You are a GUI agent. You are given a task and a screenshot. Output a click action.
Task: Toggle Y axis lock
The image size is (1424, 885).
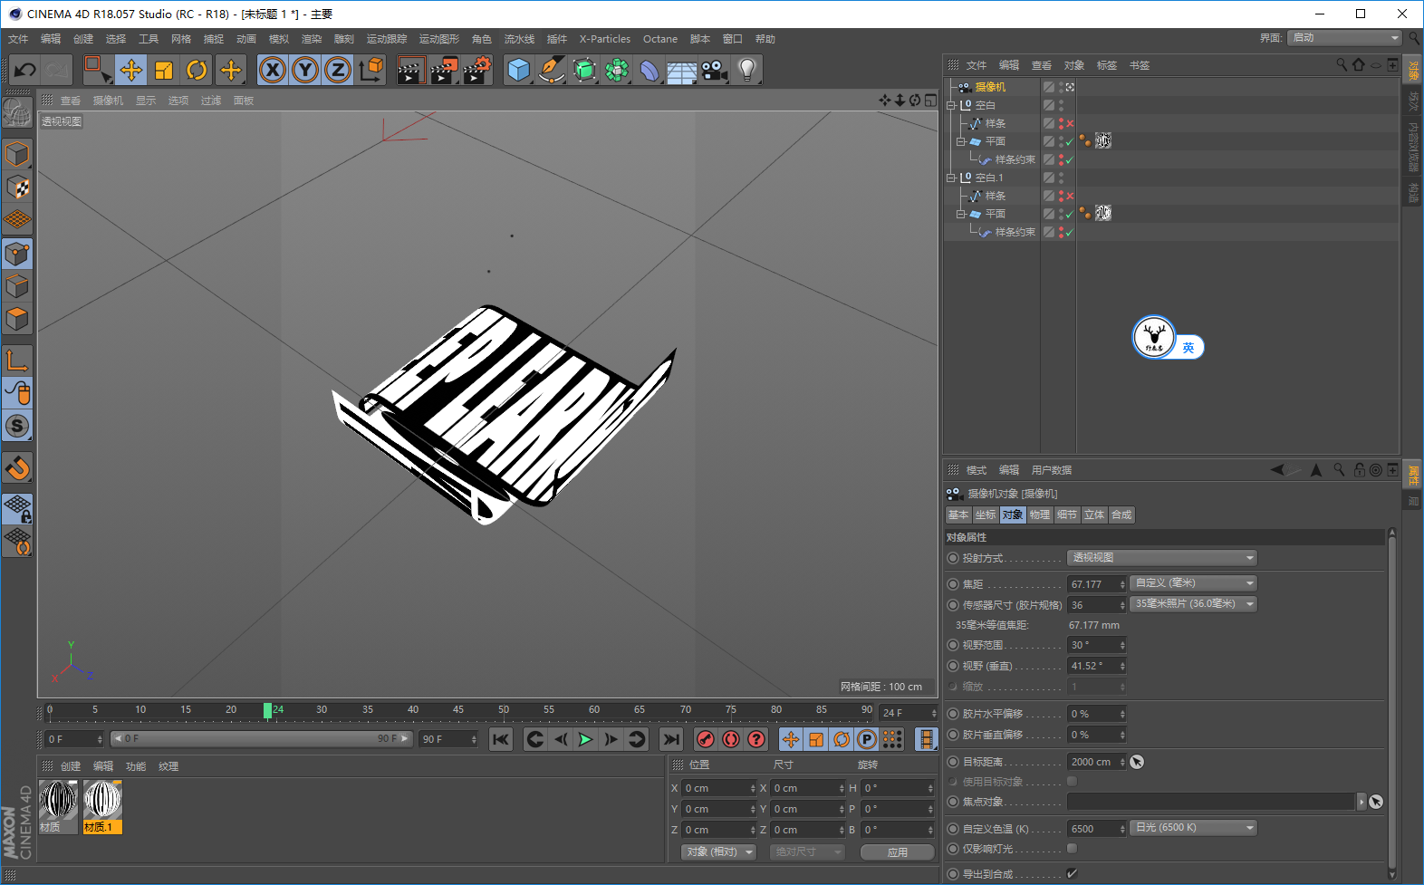[x=305, y=70]
